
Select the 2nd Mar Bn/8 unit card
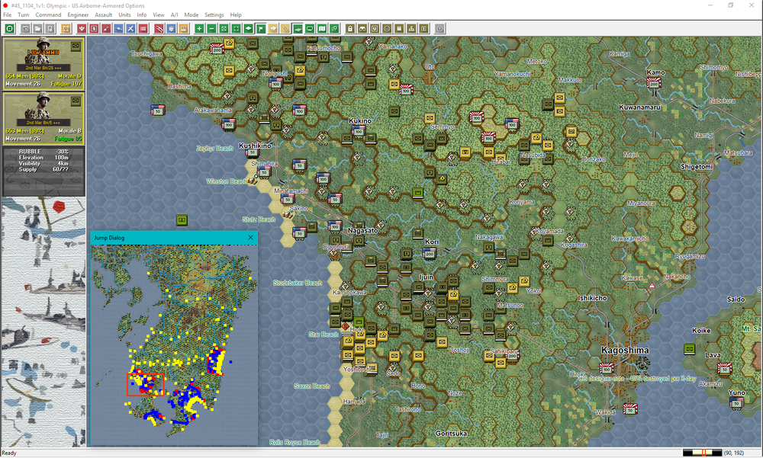point(43,118)
